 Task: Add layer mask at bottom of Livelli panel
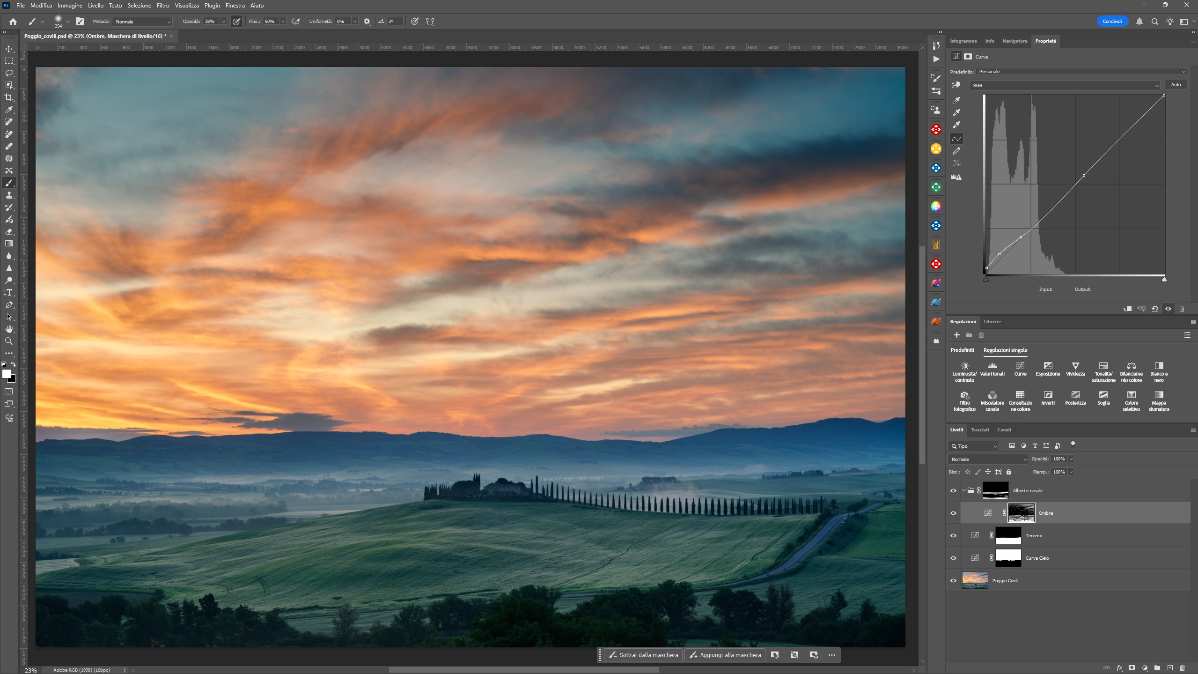coord(1132,667)
